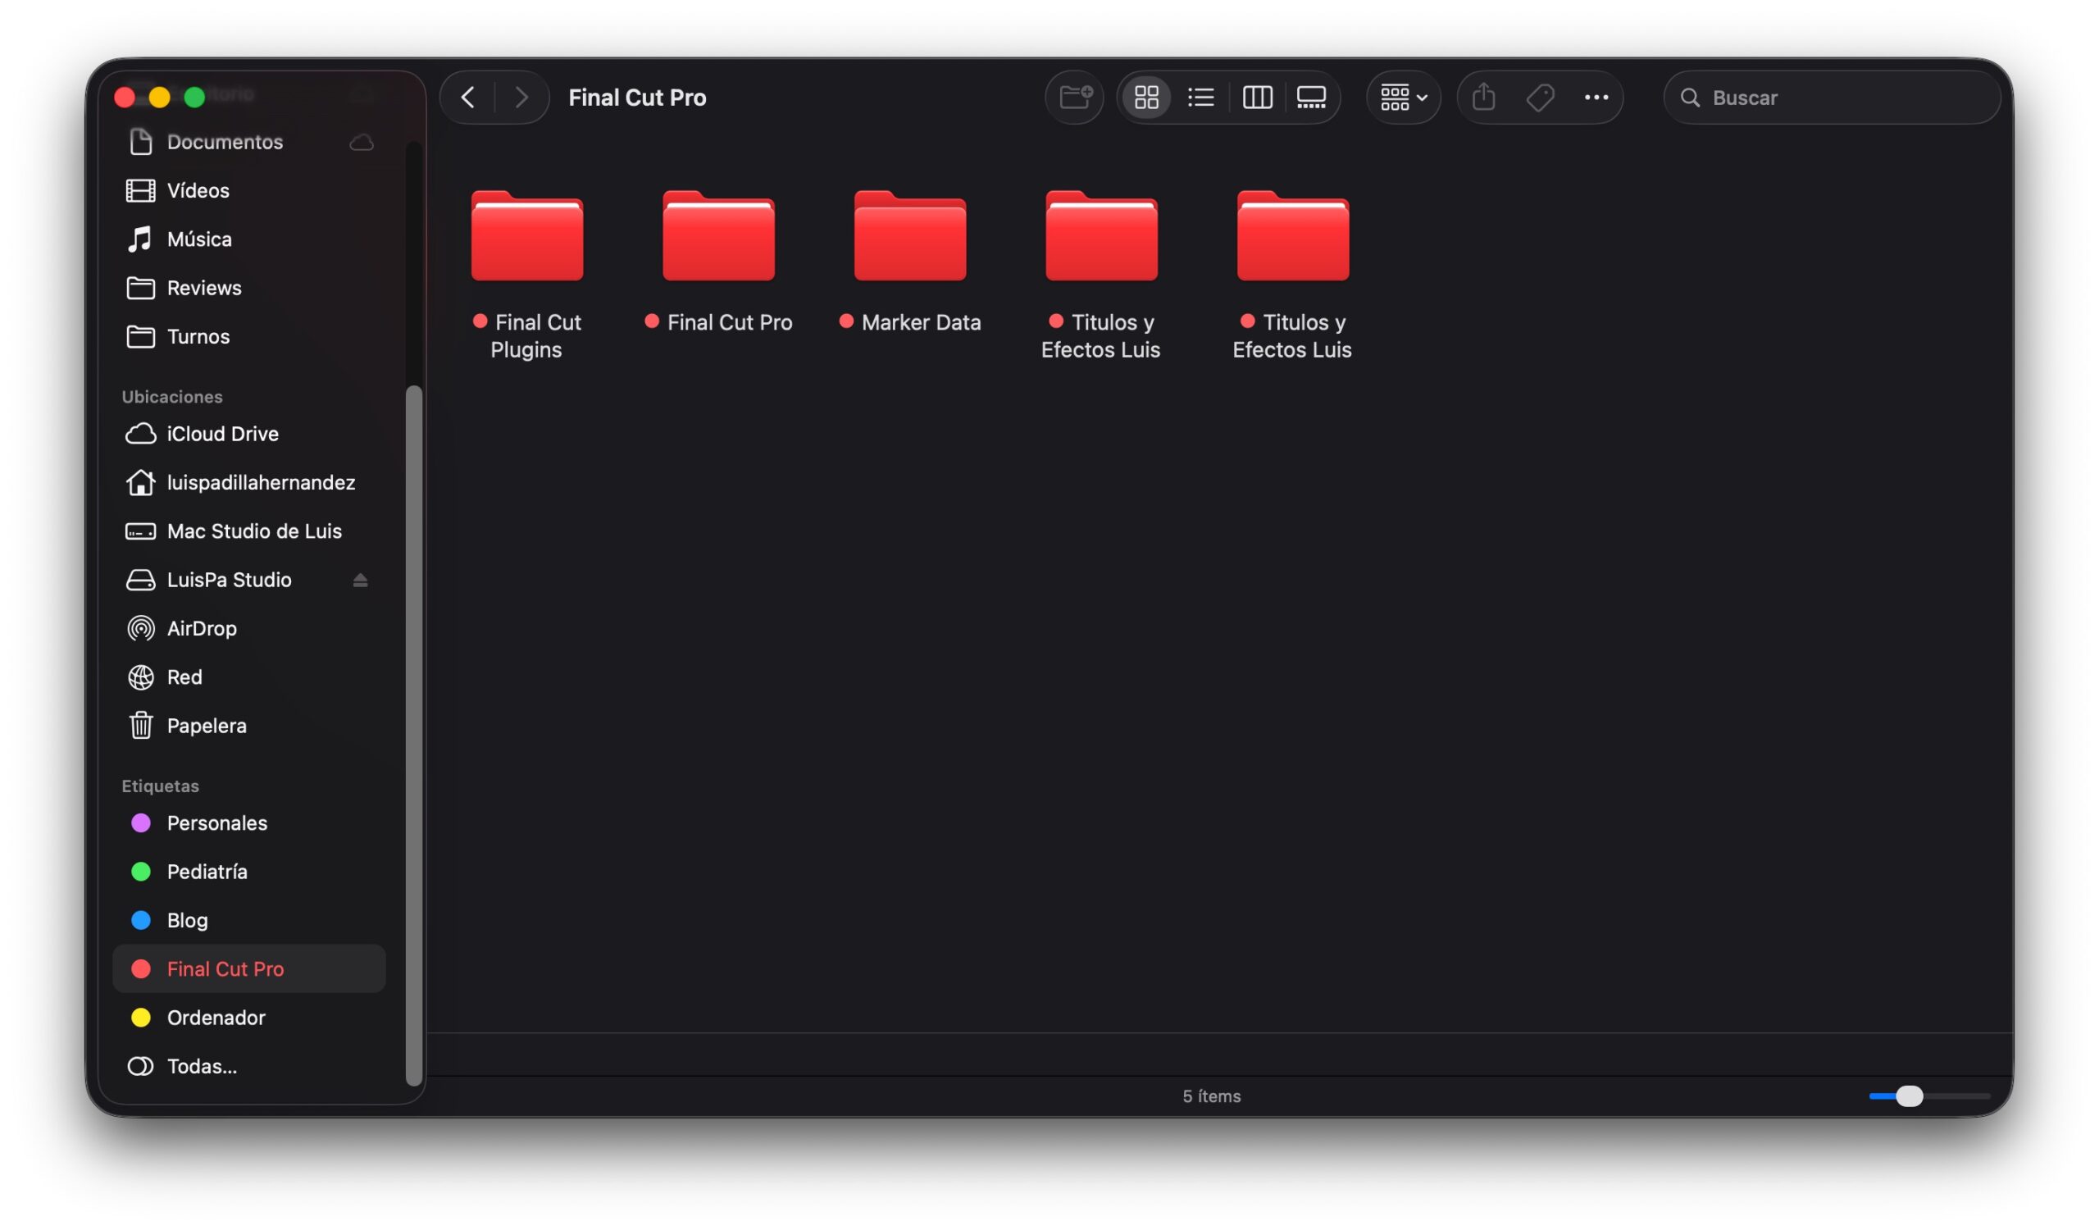Select the last Titulos y Efectos Luis folder
The height and width of the screenshot is (1230, 2099).
[1293, 236]
